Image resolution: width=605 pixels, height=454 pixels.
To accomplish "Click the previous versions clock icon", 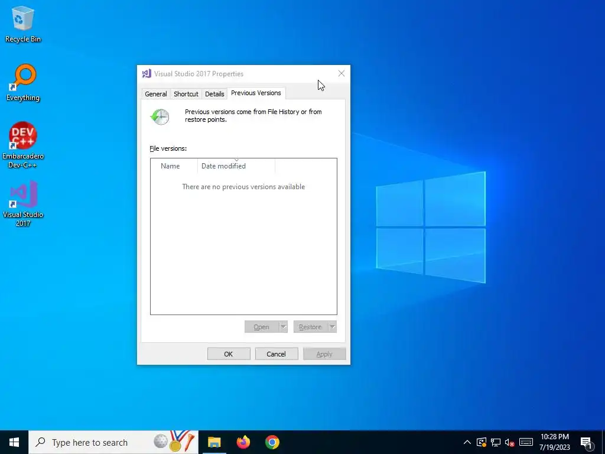I will (160, 116).
